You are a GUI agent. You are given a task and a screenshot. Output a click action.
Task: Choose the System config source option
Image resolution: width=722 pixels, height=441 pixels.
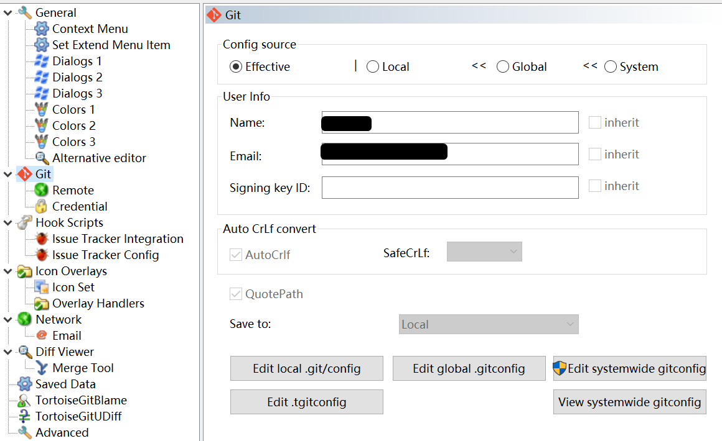coord(611,66)
